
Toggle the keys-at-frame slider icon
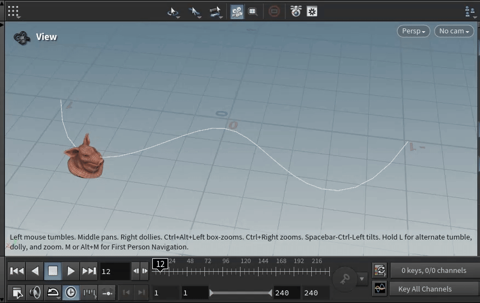coord(107,293)
